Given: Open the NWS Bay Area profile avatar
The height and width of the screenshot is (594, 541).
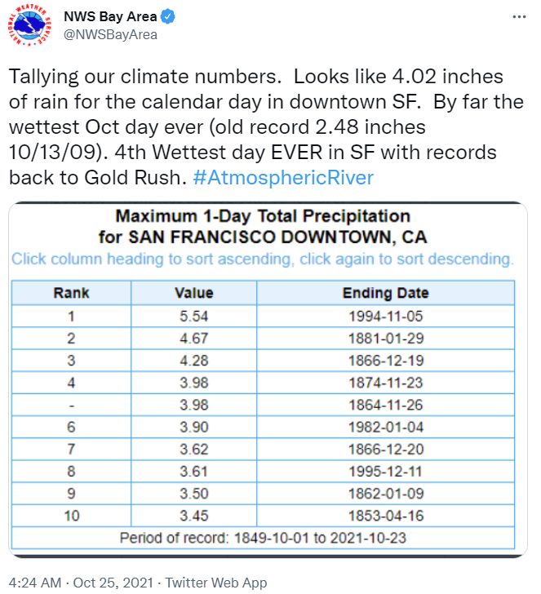Looking at the screenshot, I should tap(29, 26).
